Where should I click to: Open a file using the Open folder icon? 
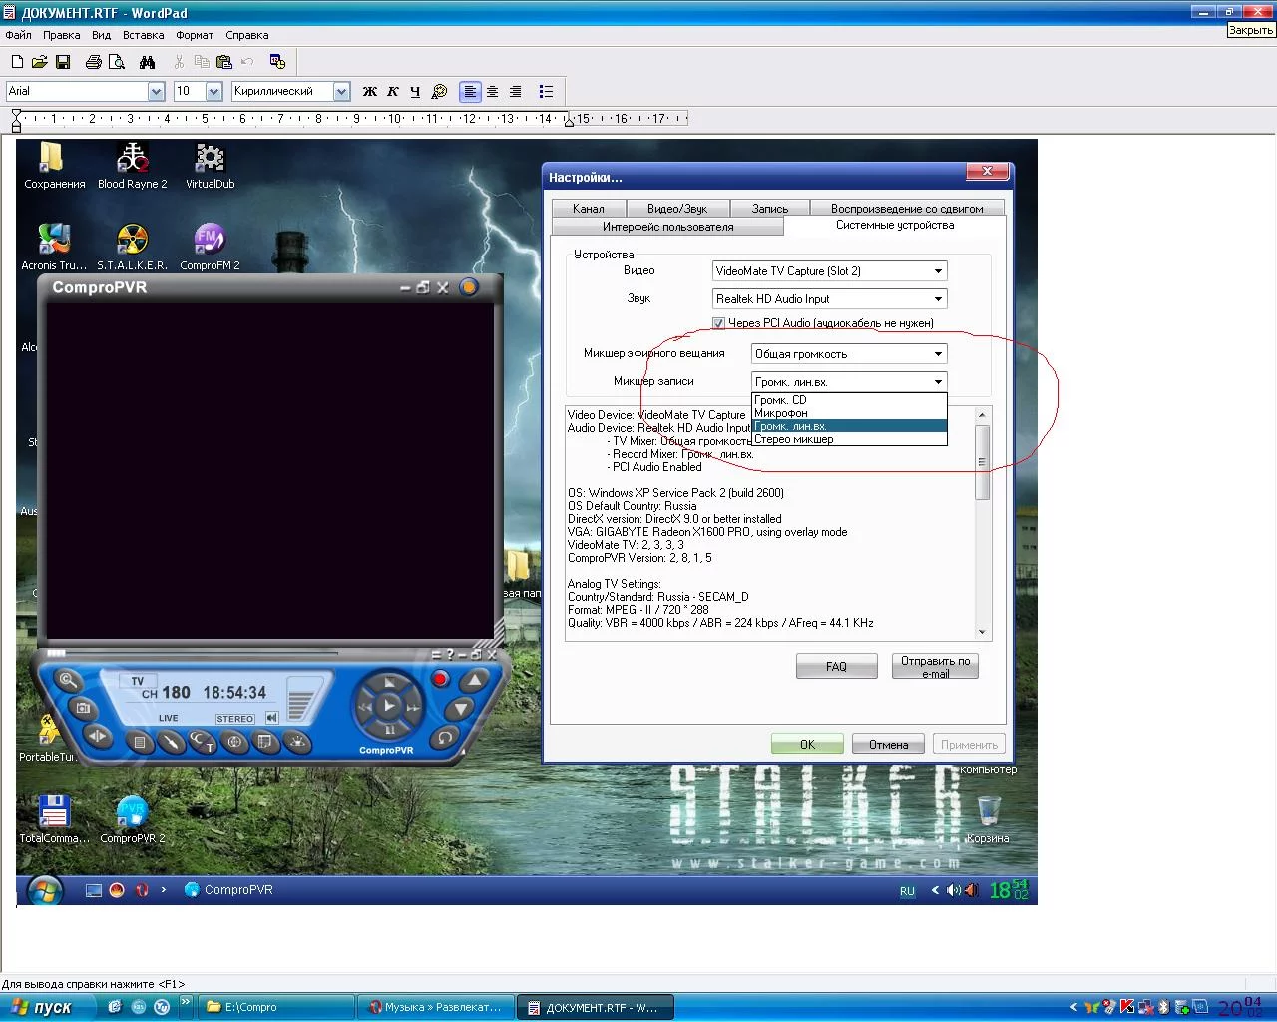click(40, 62)
